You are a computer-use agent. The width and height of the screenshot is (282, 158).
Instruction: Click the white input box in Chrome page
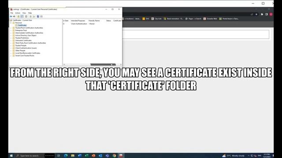click(196, 34)
